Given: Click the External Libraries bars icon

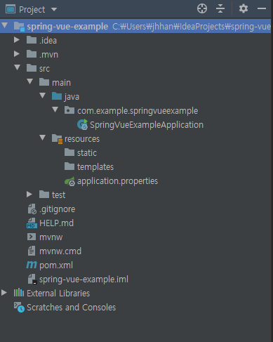Looking at the screenshot, I should (x=19, y=293).
